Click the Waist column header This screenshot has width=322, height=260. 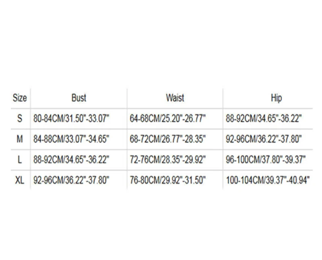coord(175,98)
